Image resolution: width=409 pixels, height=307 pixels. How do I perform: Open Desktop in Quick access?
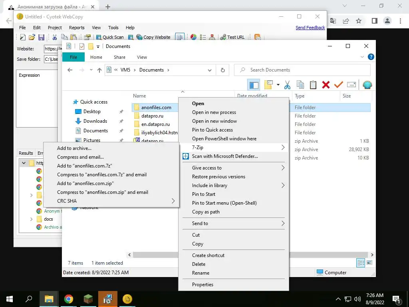point(92,112)
